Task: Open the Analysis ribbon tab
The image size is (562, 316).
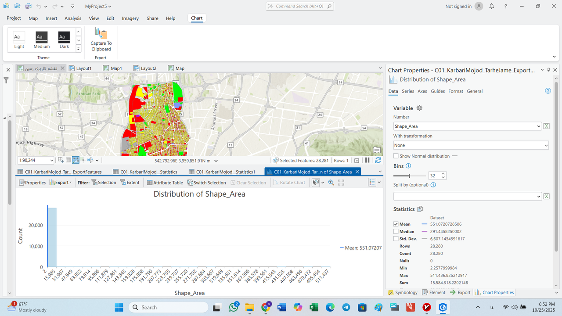Action: (x=73, y=18)
